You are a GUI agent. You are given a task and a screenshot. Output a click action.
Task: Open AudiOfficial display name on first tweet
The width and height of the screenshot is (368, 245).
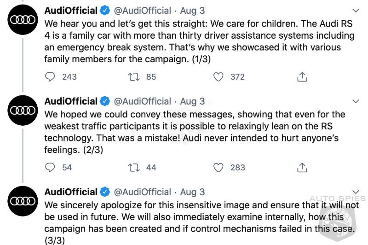[71, 11]
